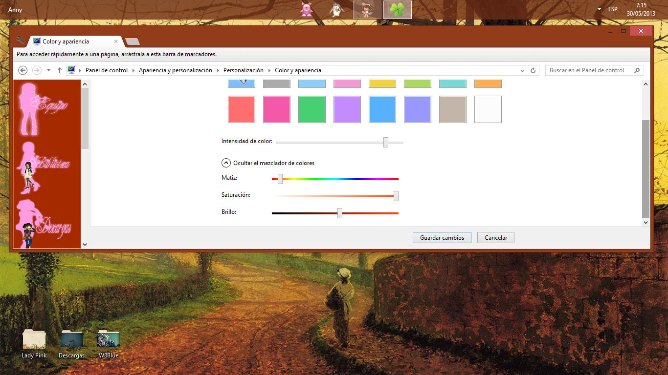The height and width of the screenshot is (375, 668).
Task: Click the Cancelar button
Action: point(496,238)
